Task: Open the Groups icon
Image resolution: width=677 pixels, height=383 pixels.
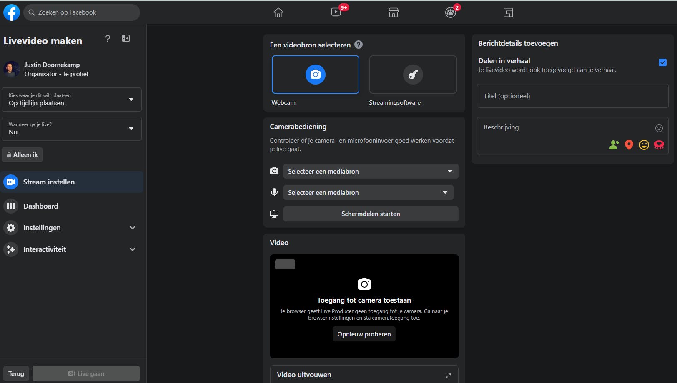Action: (451, 12)
